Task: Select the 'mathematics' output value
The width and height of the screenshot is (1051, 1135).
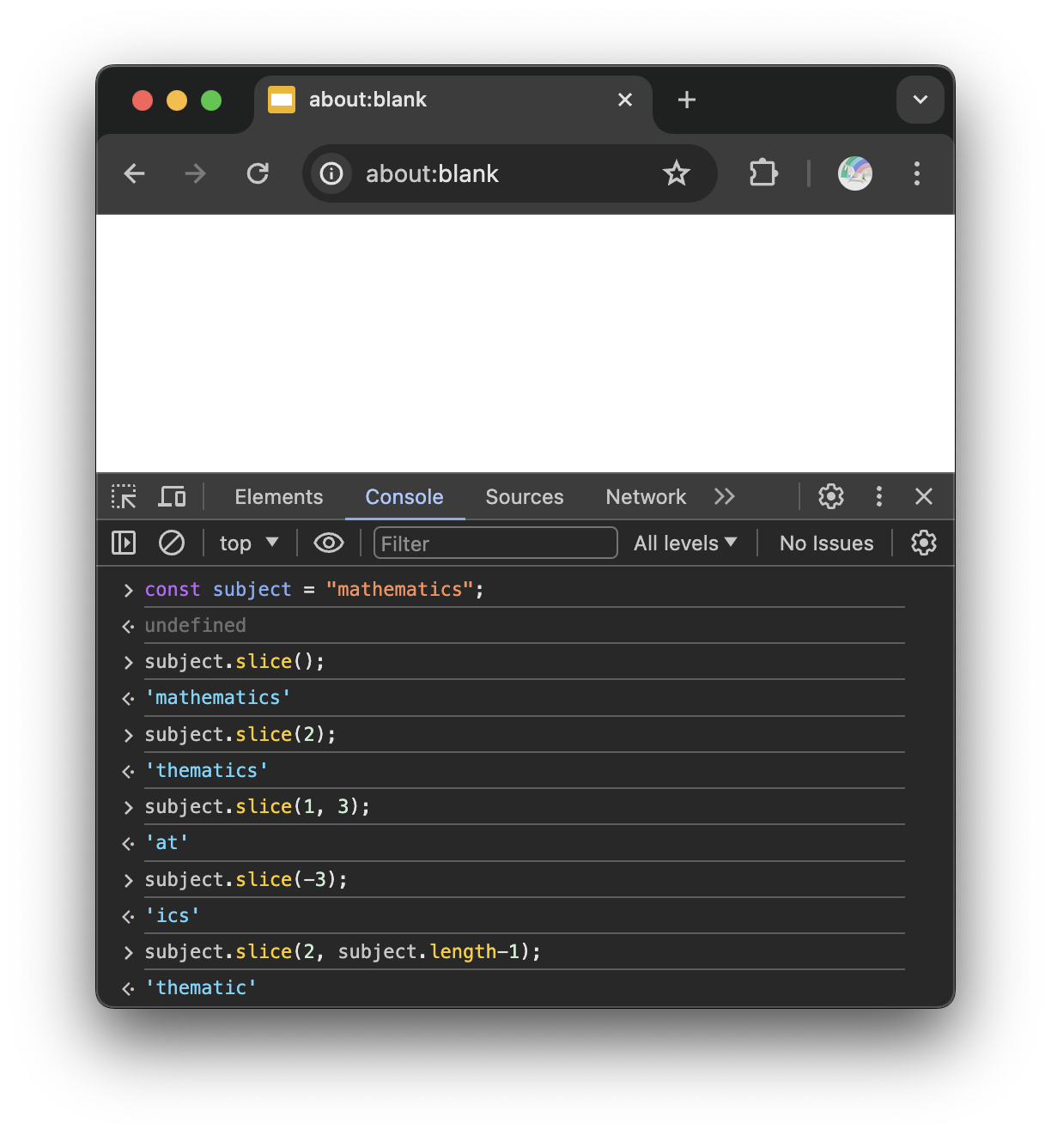Action: [x=217, y=698]
